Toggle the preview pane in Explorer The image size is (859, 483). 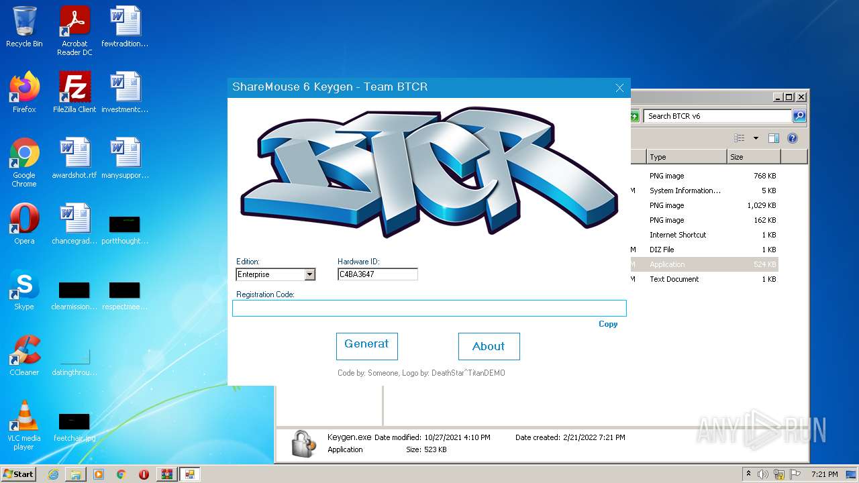(774, 138)
